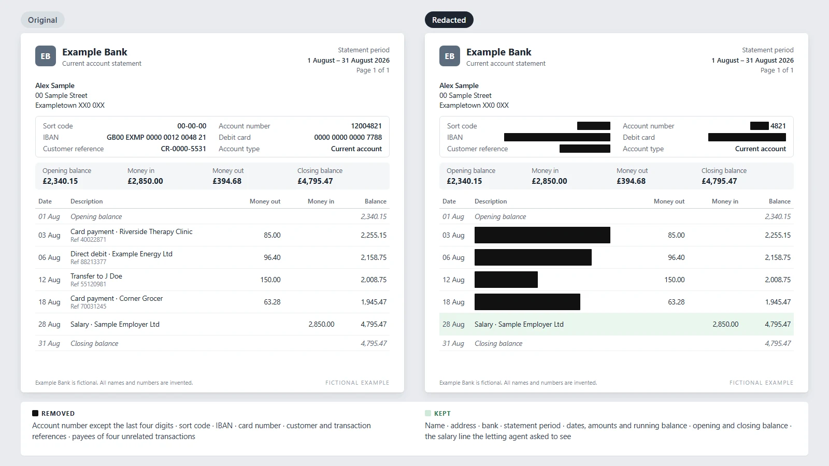Click Alex Sample name in Redacted statement
The width and height of the screenshot is (829, 466).
[x=459, y=85]
